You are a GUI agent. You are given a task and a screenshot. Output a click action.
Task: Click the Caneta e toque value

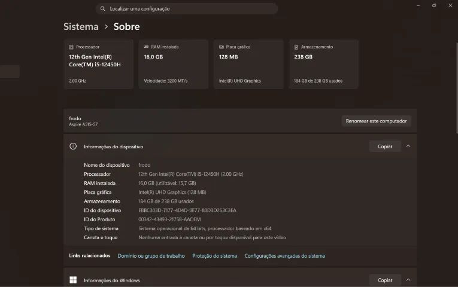point(212,237)
